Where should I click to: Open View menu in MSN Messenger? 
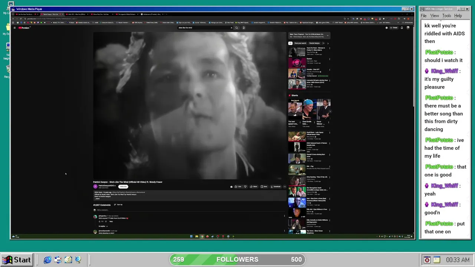pyautogui.click(x=435, y=16)
